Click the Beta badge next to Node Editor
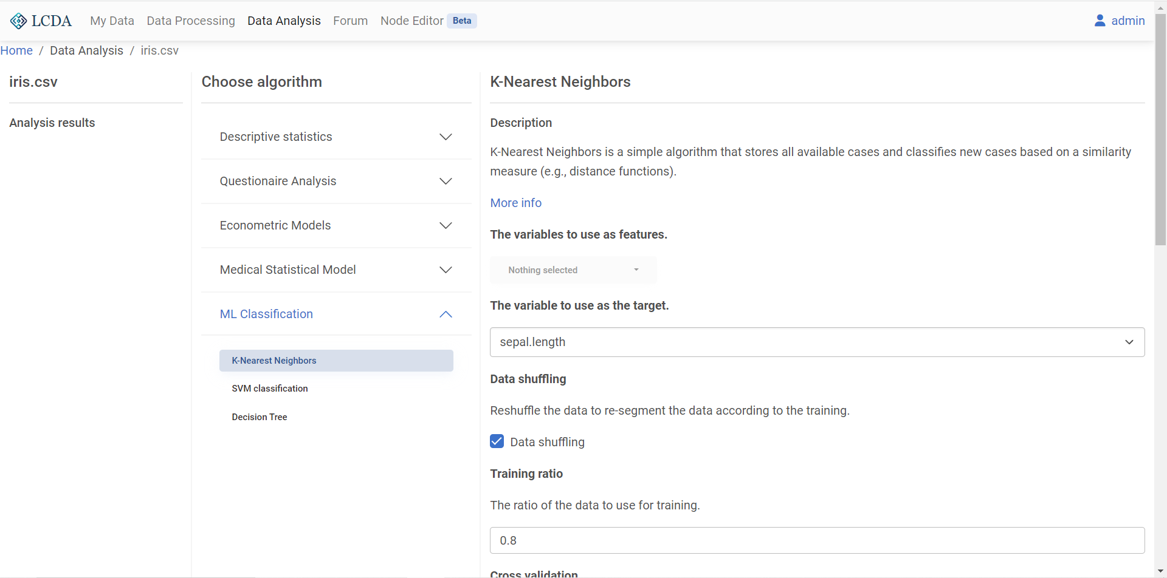Viewport: 1167px width, 578px height. pos(461,21)
